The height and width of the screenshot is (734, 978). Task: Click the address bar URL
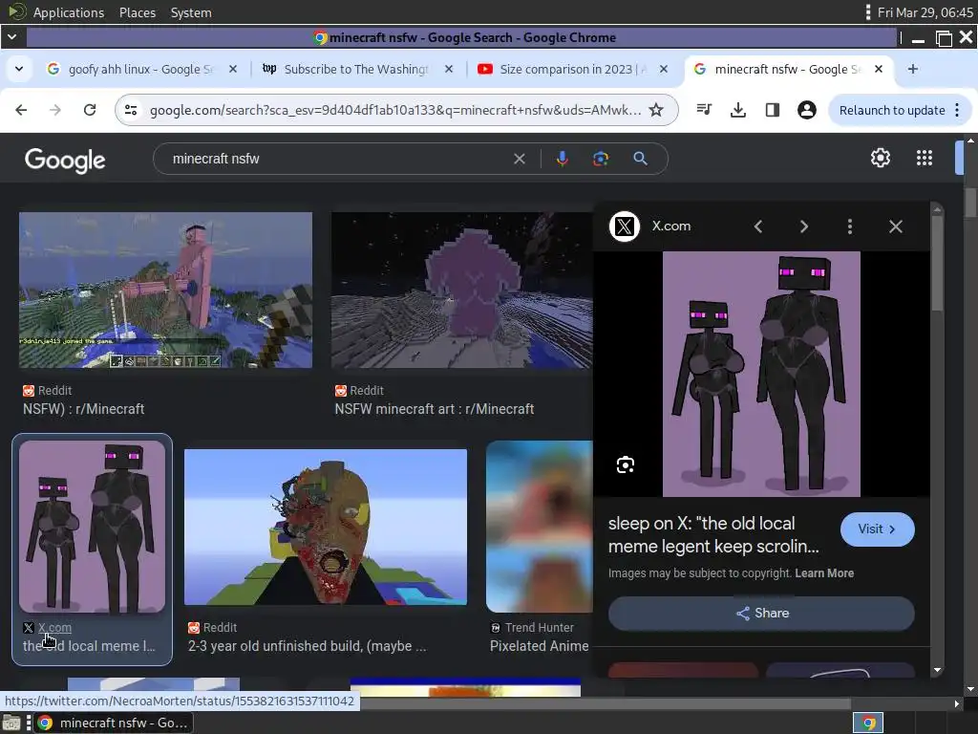pos(394,111)
